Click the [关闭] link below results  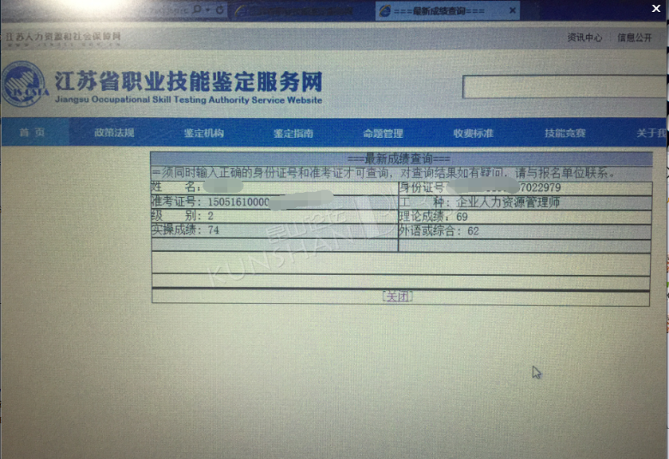tap(397, 296)
